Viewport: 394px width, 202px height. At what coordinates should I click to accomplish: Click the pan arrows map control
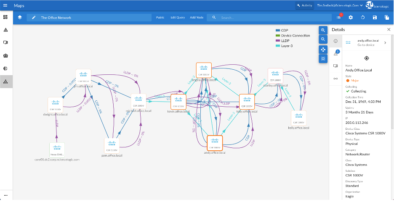[323, 50]
